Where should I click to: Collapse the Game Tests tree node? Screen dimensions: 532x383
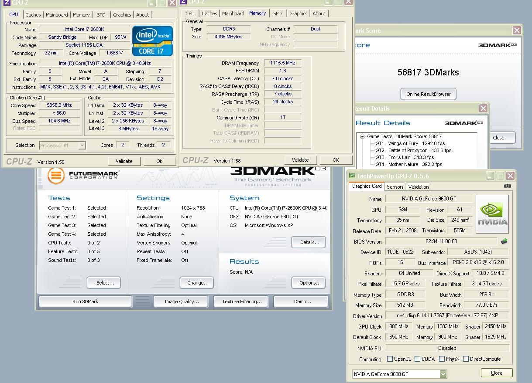click(362, 136)
